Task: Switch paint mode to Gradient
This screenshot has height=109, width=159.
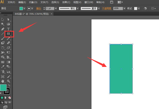Action: (6, 98)
